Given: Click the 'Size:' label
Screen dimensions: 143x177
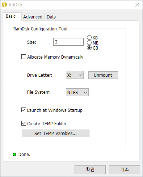Looking at the screenshot, I should click(x=31, y=42).
